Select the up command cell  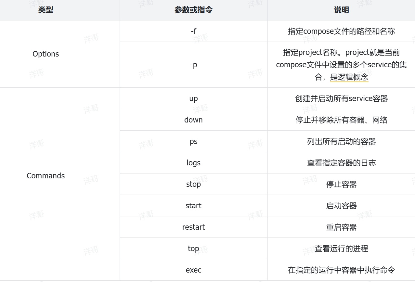pos(193,98)
